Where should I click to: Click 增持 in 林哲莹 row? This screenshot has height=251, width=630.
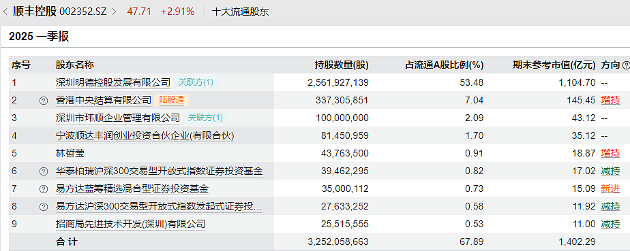point(610,153)
